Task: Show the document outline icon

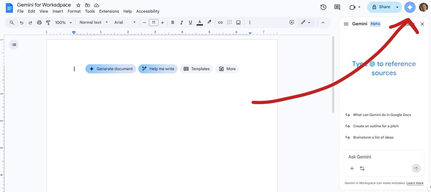Action: pos(14,45)
